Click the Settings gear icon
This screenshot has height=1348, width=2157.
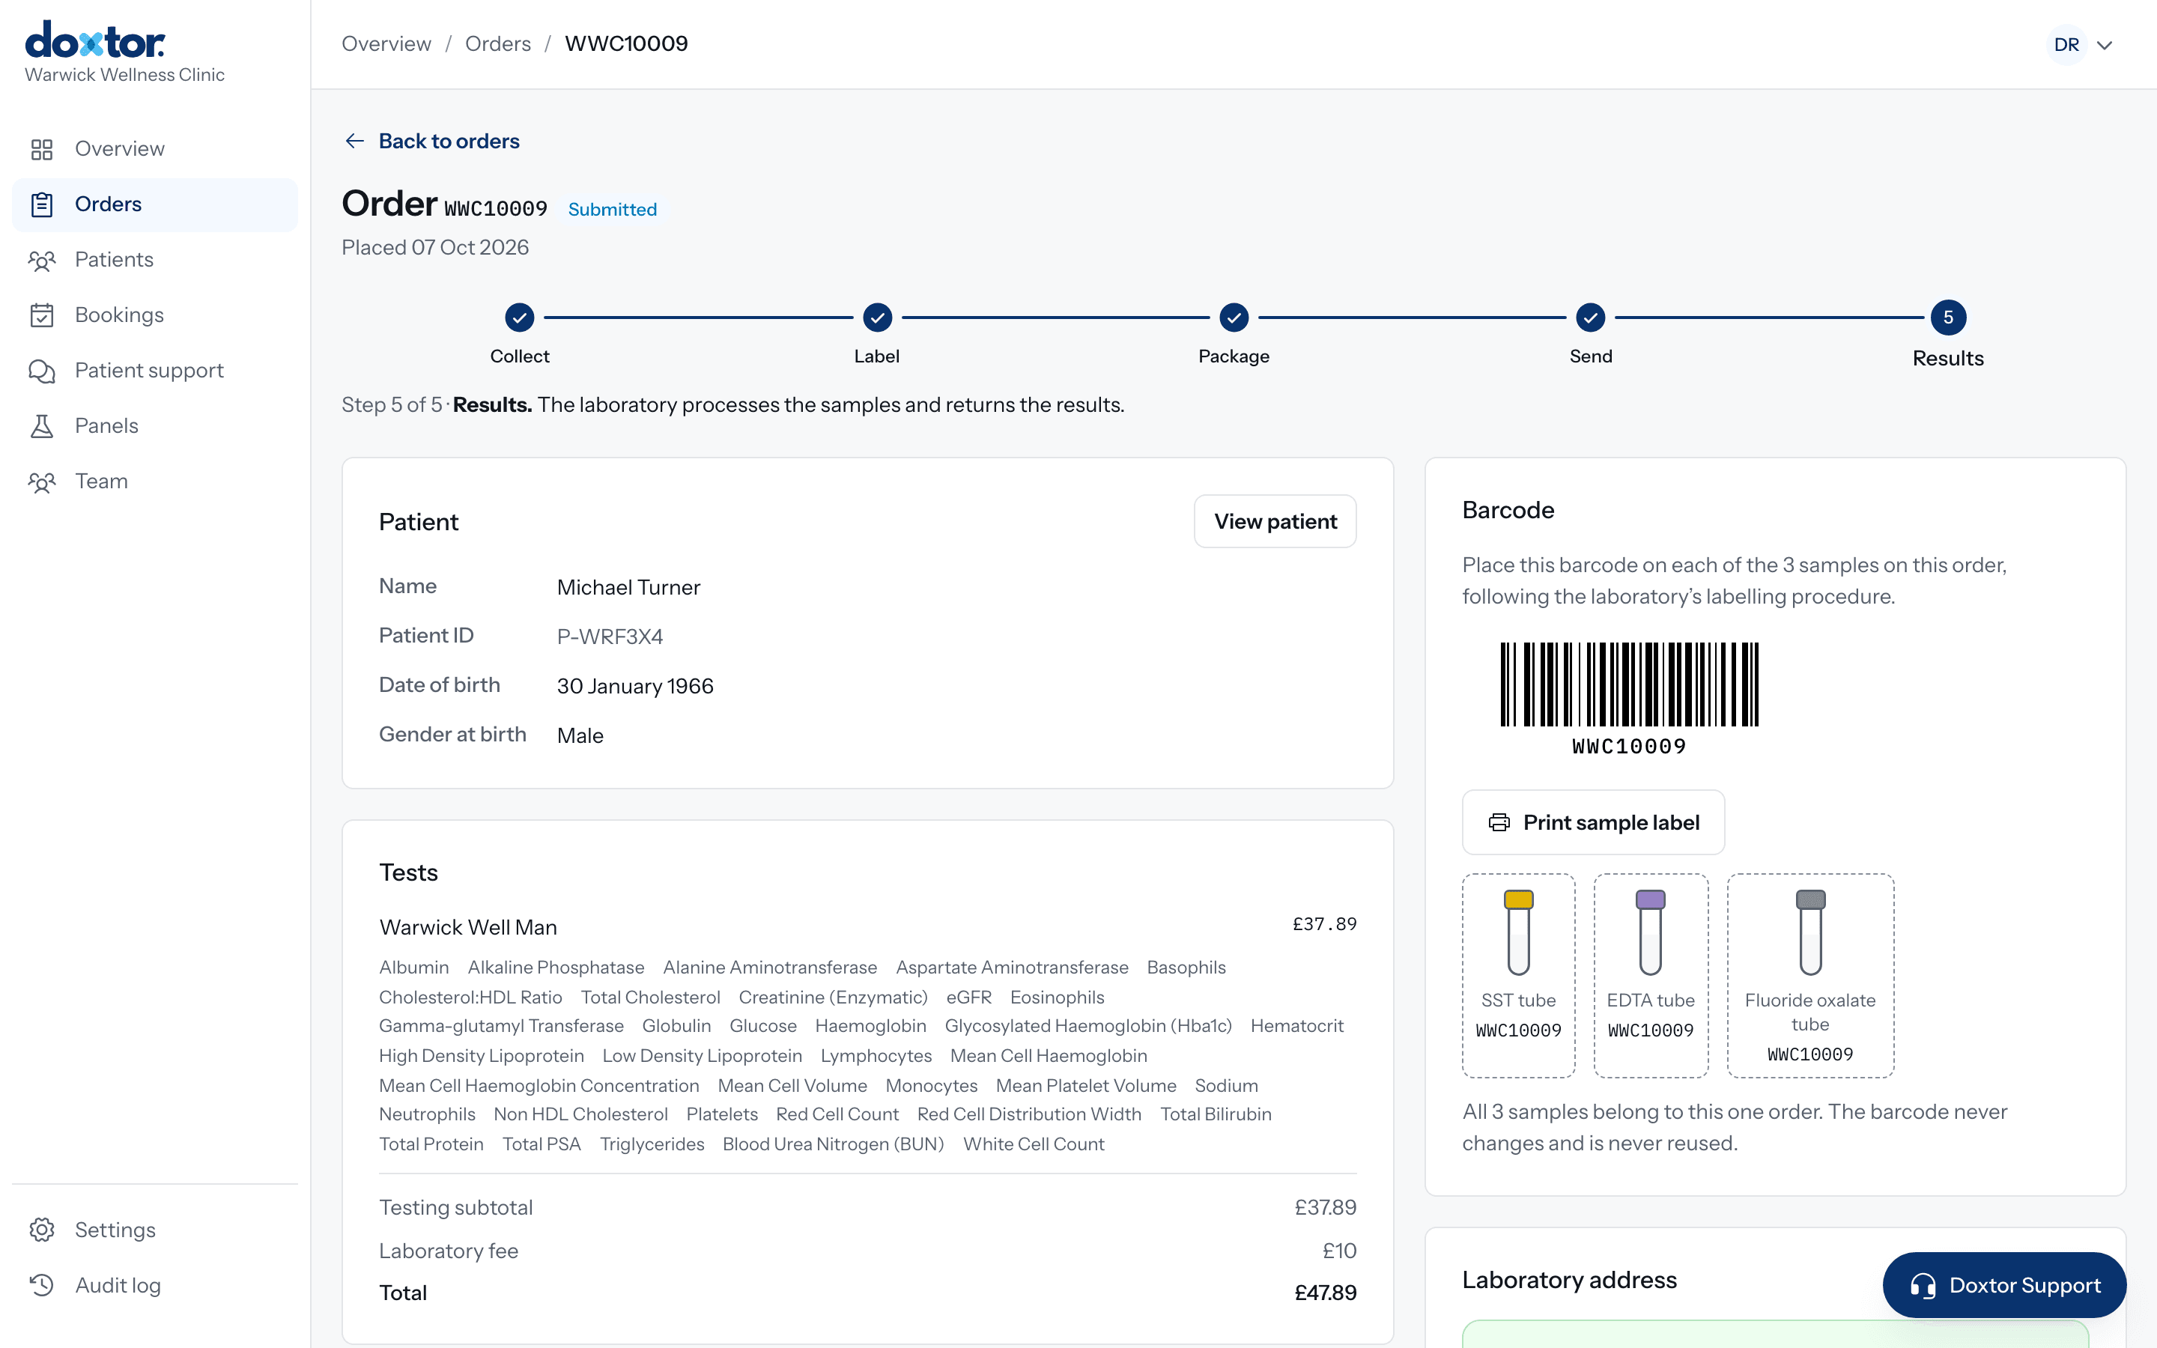click(42, 1230)
